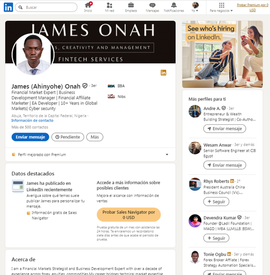
Task: Expand the Yo profile menu
Action: (x=195, y=7)
